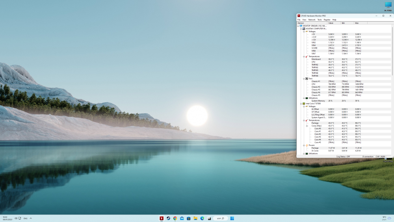Viewport: 394px width, 222px height.
Task: Open Steam from the taskbar
Action: (x=168, y=218)
